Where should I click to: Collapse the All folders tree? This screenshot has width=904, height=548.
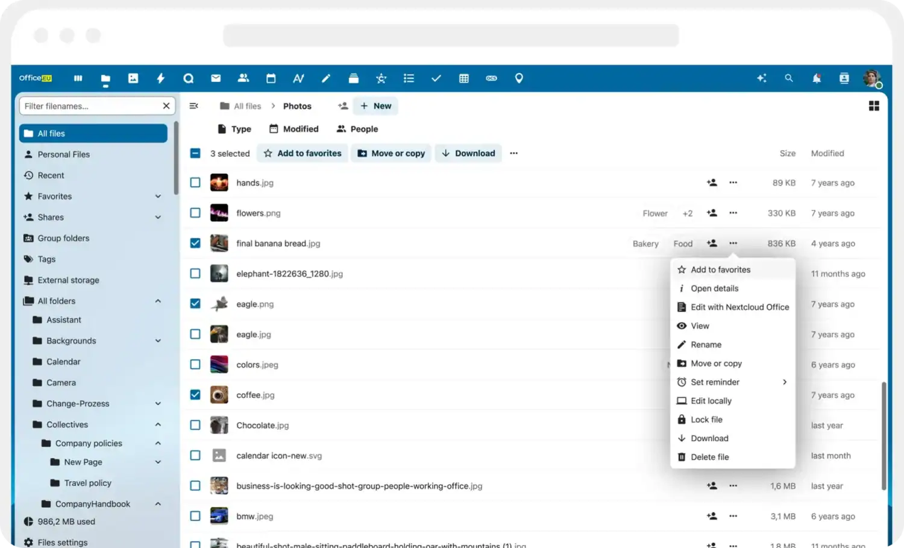tap(158, 301)
